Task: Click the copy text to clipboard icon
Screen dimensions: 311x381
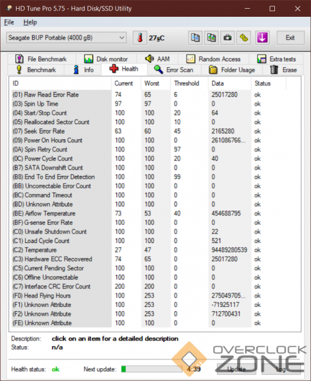Action: [195, 38]
